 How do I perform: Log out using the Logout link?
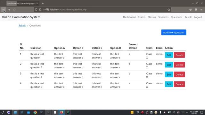(198, 17)
